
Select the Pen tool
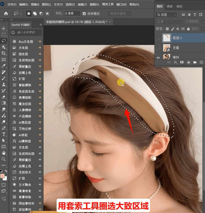(4, 128)
